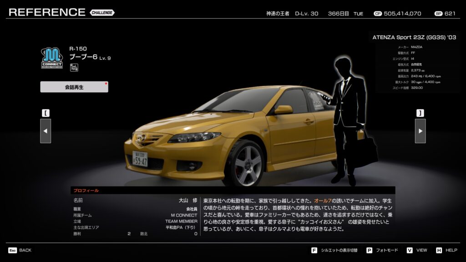Click the CP currency icon
The image size is (466, 262).
[377, 14]
